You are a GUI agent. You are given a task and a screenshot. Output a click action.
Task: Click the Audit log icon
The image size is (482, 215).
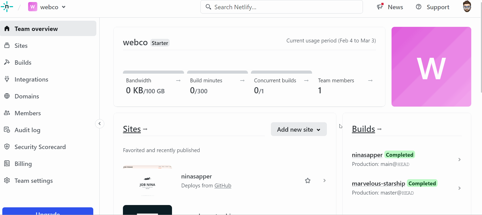click(7, 130)
